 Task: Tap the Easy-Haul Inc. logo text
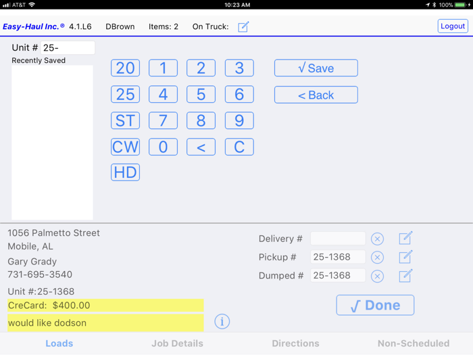click(34, 26)
